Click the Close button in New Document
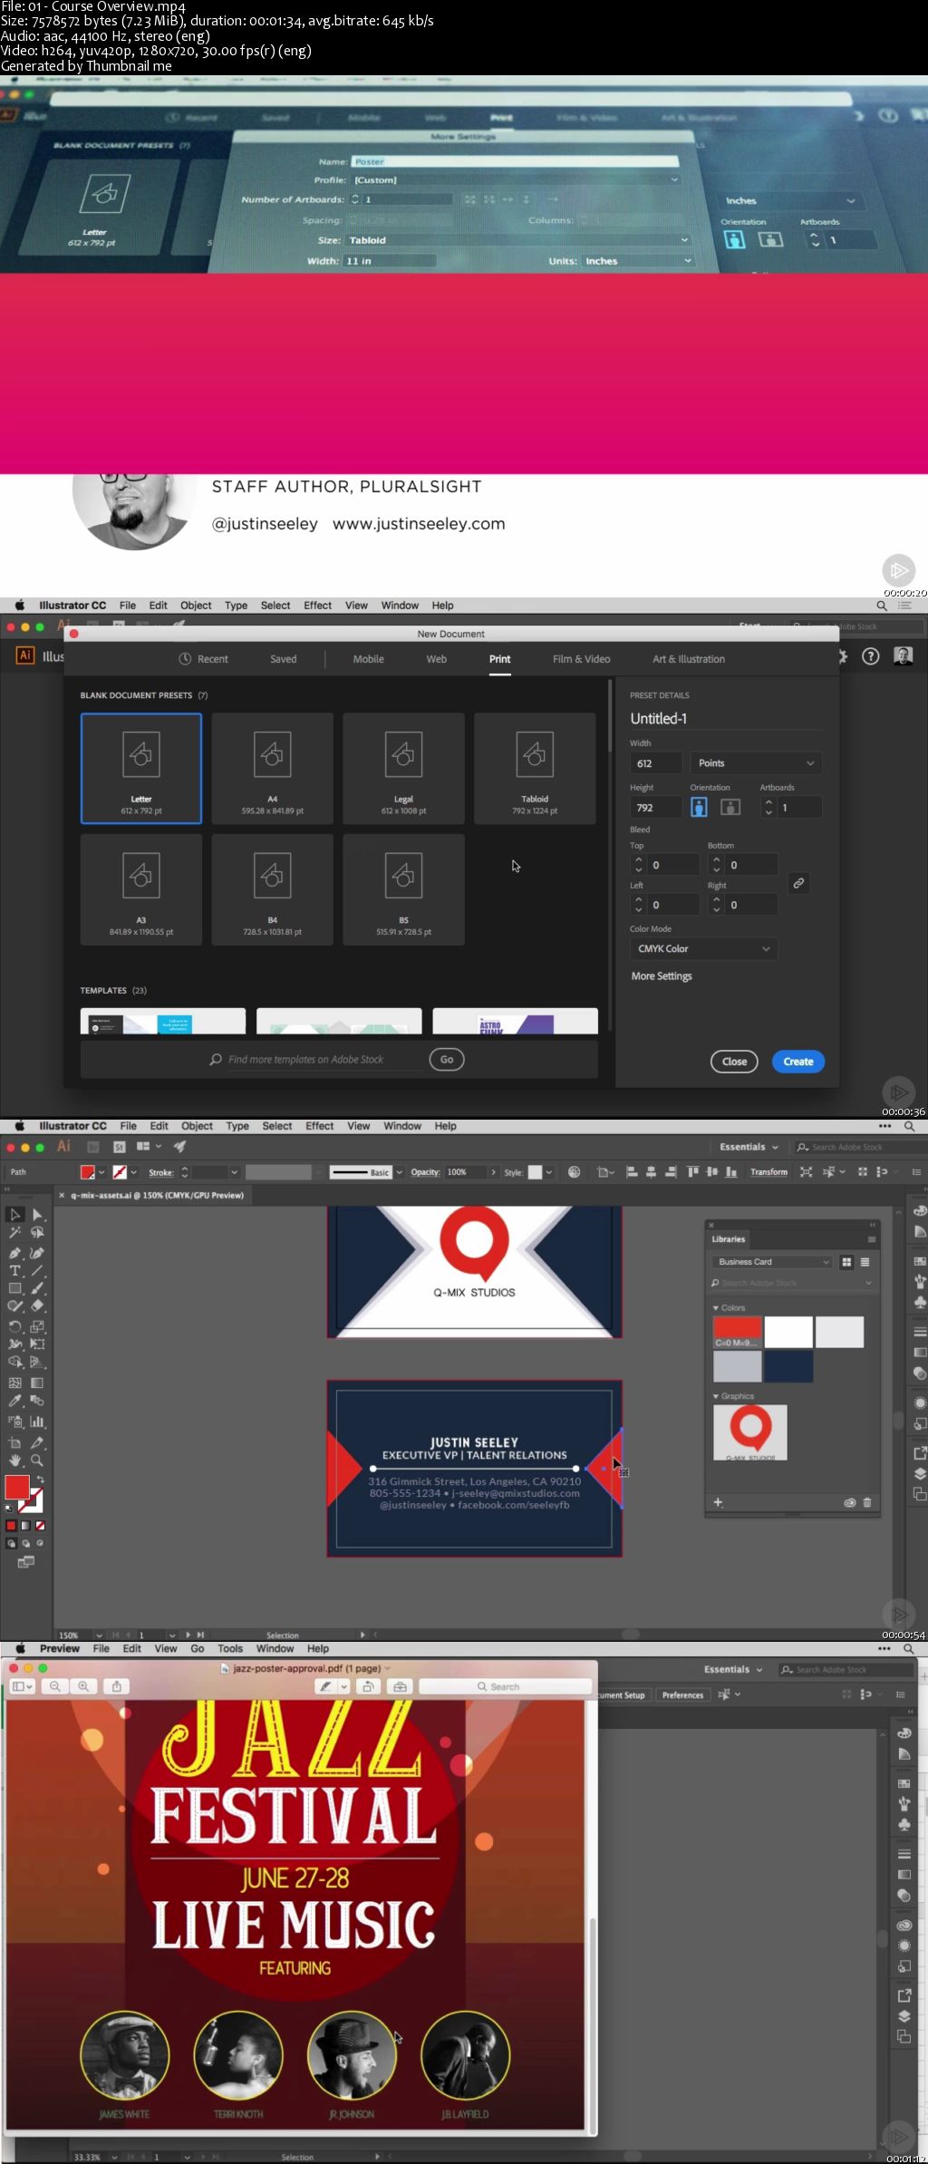This screenshot has width=928, height=2164. point(734,1062)
